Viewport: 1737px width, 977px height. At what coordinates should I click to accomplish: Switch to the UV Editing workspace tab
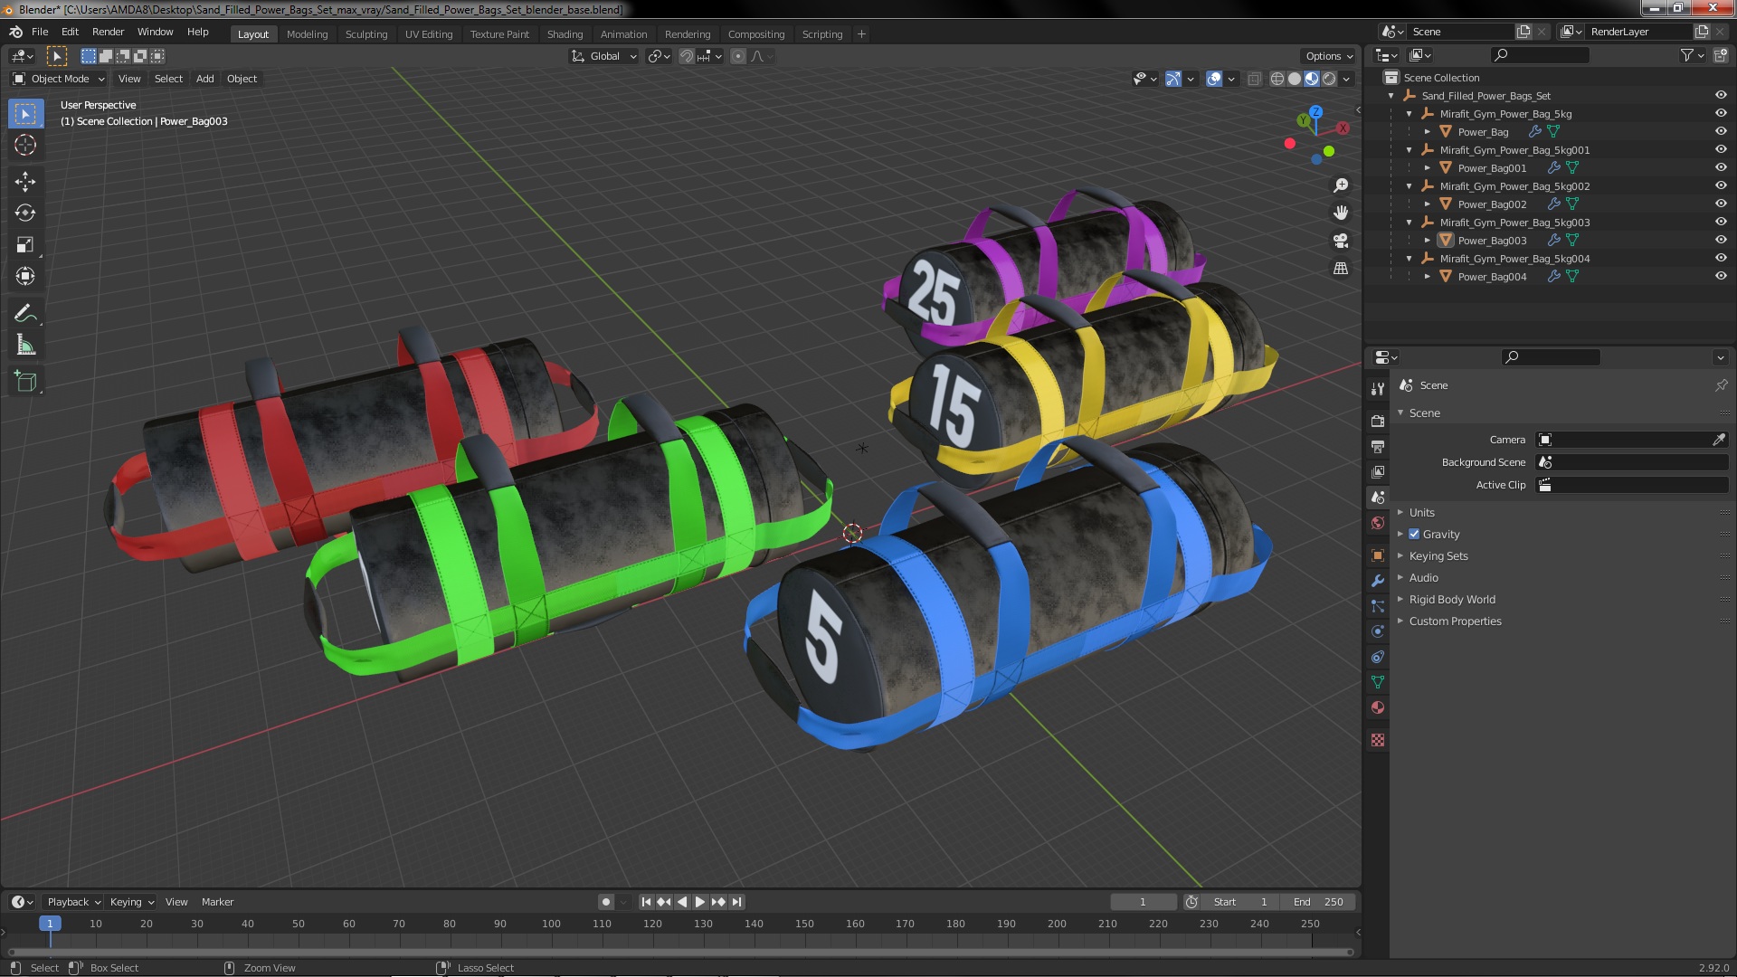[428, 34]
